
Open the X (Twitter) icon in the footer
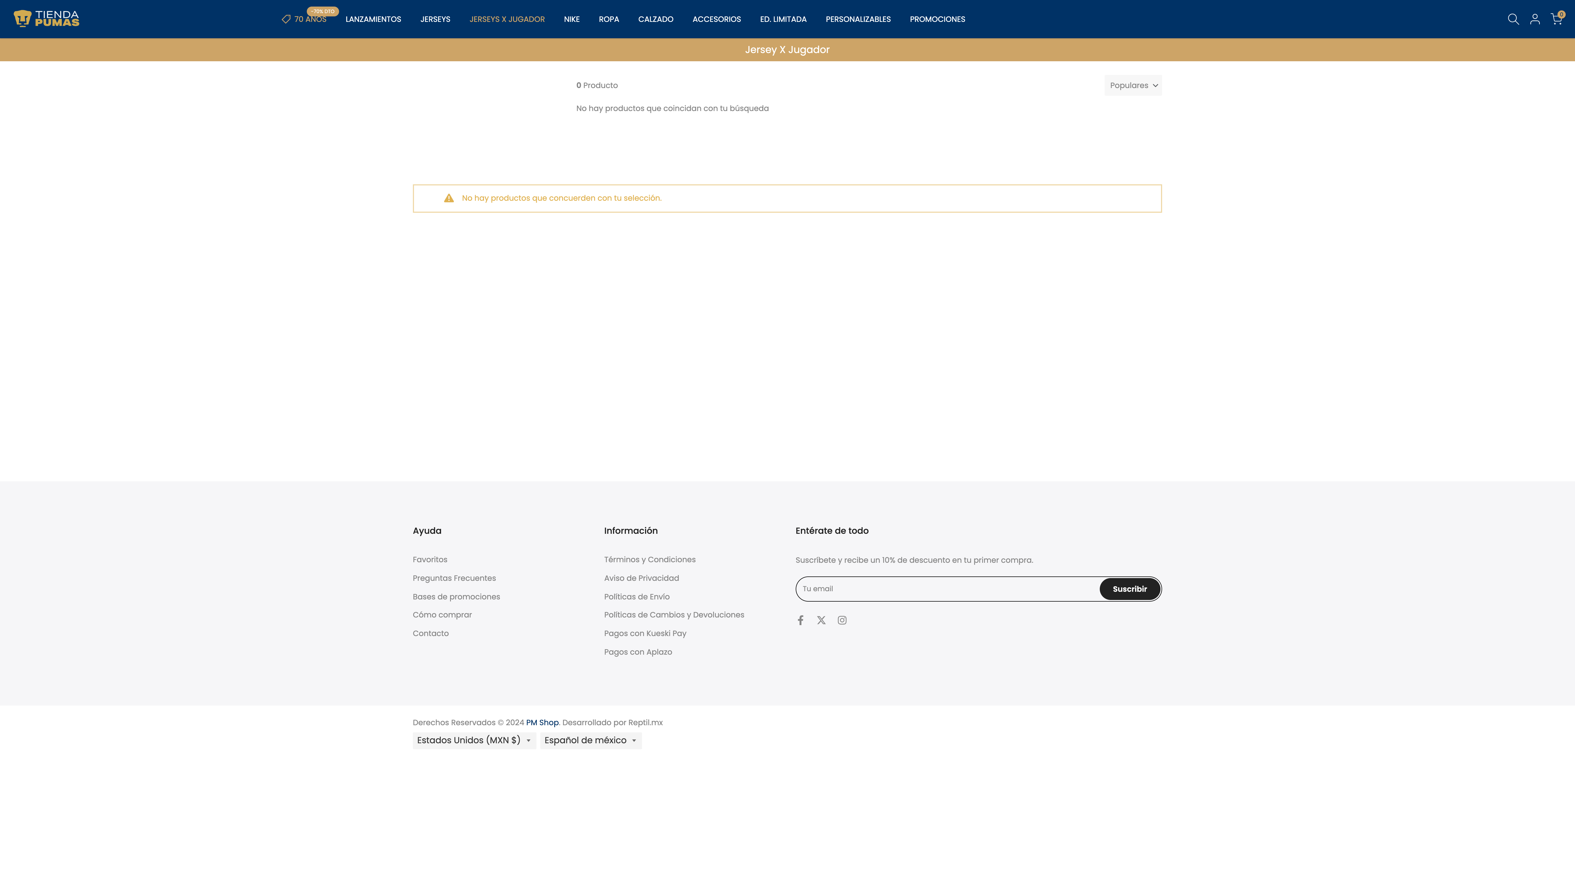[x=821, y=620]
